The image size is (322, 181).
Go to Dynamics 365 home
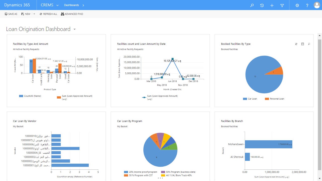pyautogui.click(x=17, y=5)
